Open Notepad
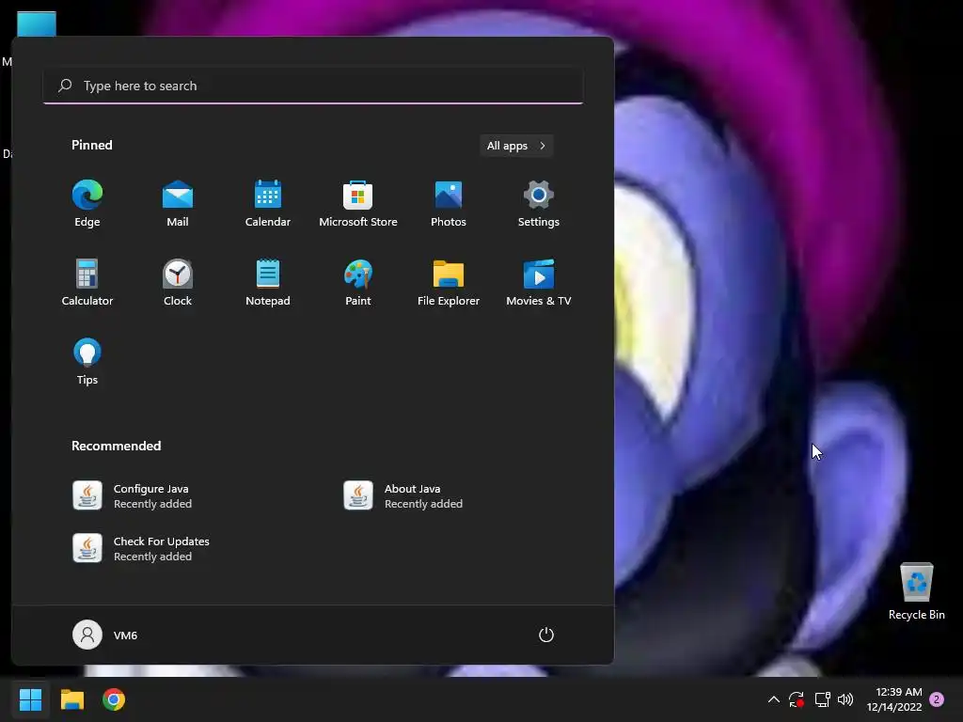This screenshot has width=963, height=722. point(268,282)
